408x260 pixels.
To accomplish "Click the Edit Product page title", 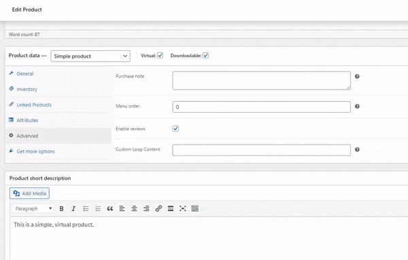I will click(27, 10).
